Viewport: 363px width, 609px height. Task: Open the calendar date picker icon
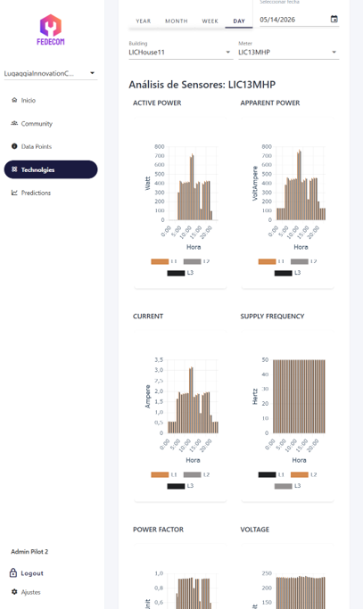point(334,19)
